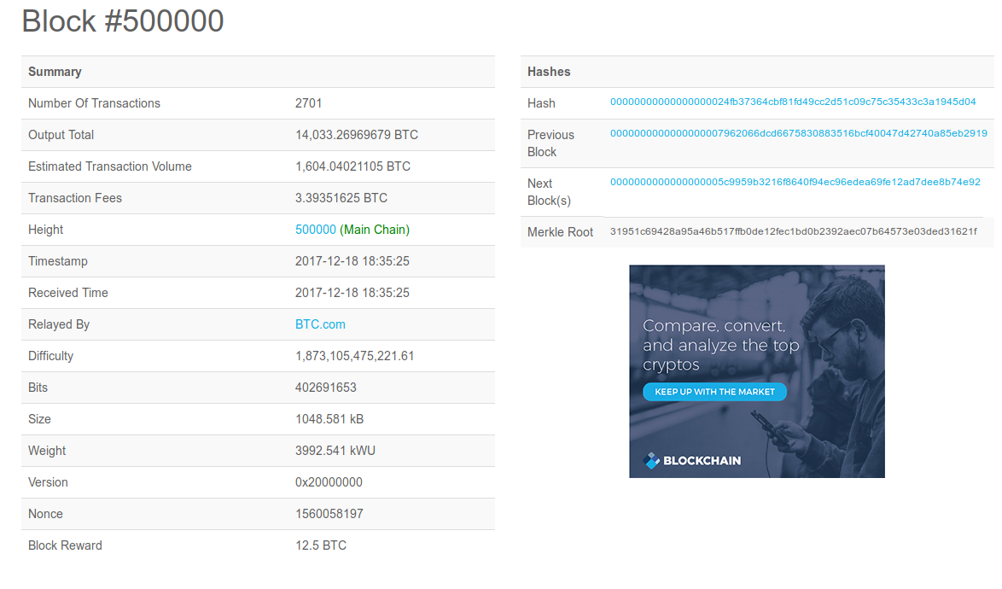Click the Compare, convert ad headline text

pyautogui.click(x=720, y=345)
